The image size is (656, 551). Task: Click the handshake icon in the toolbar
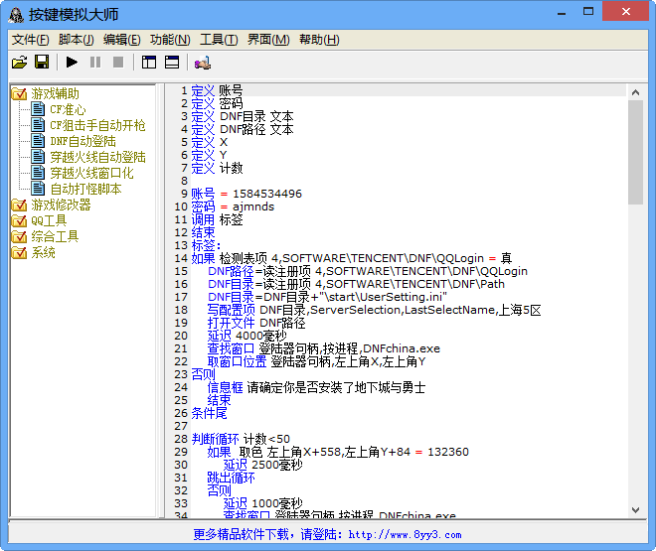pos(203,63)
